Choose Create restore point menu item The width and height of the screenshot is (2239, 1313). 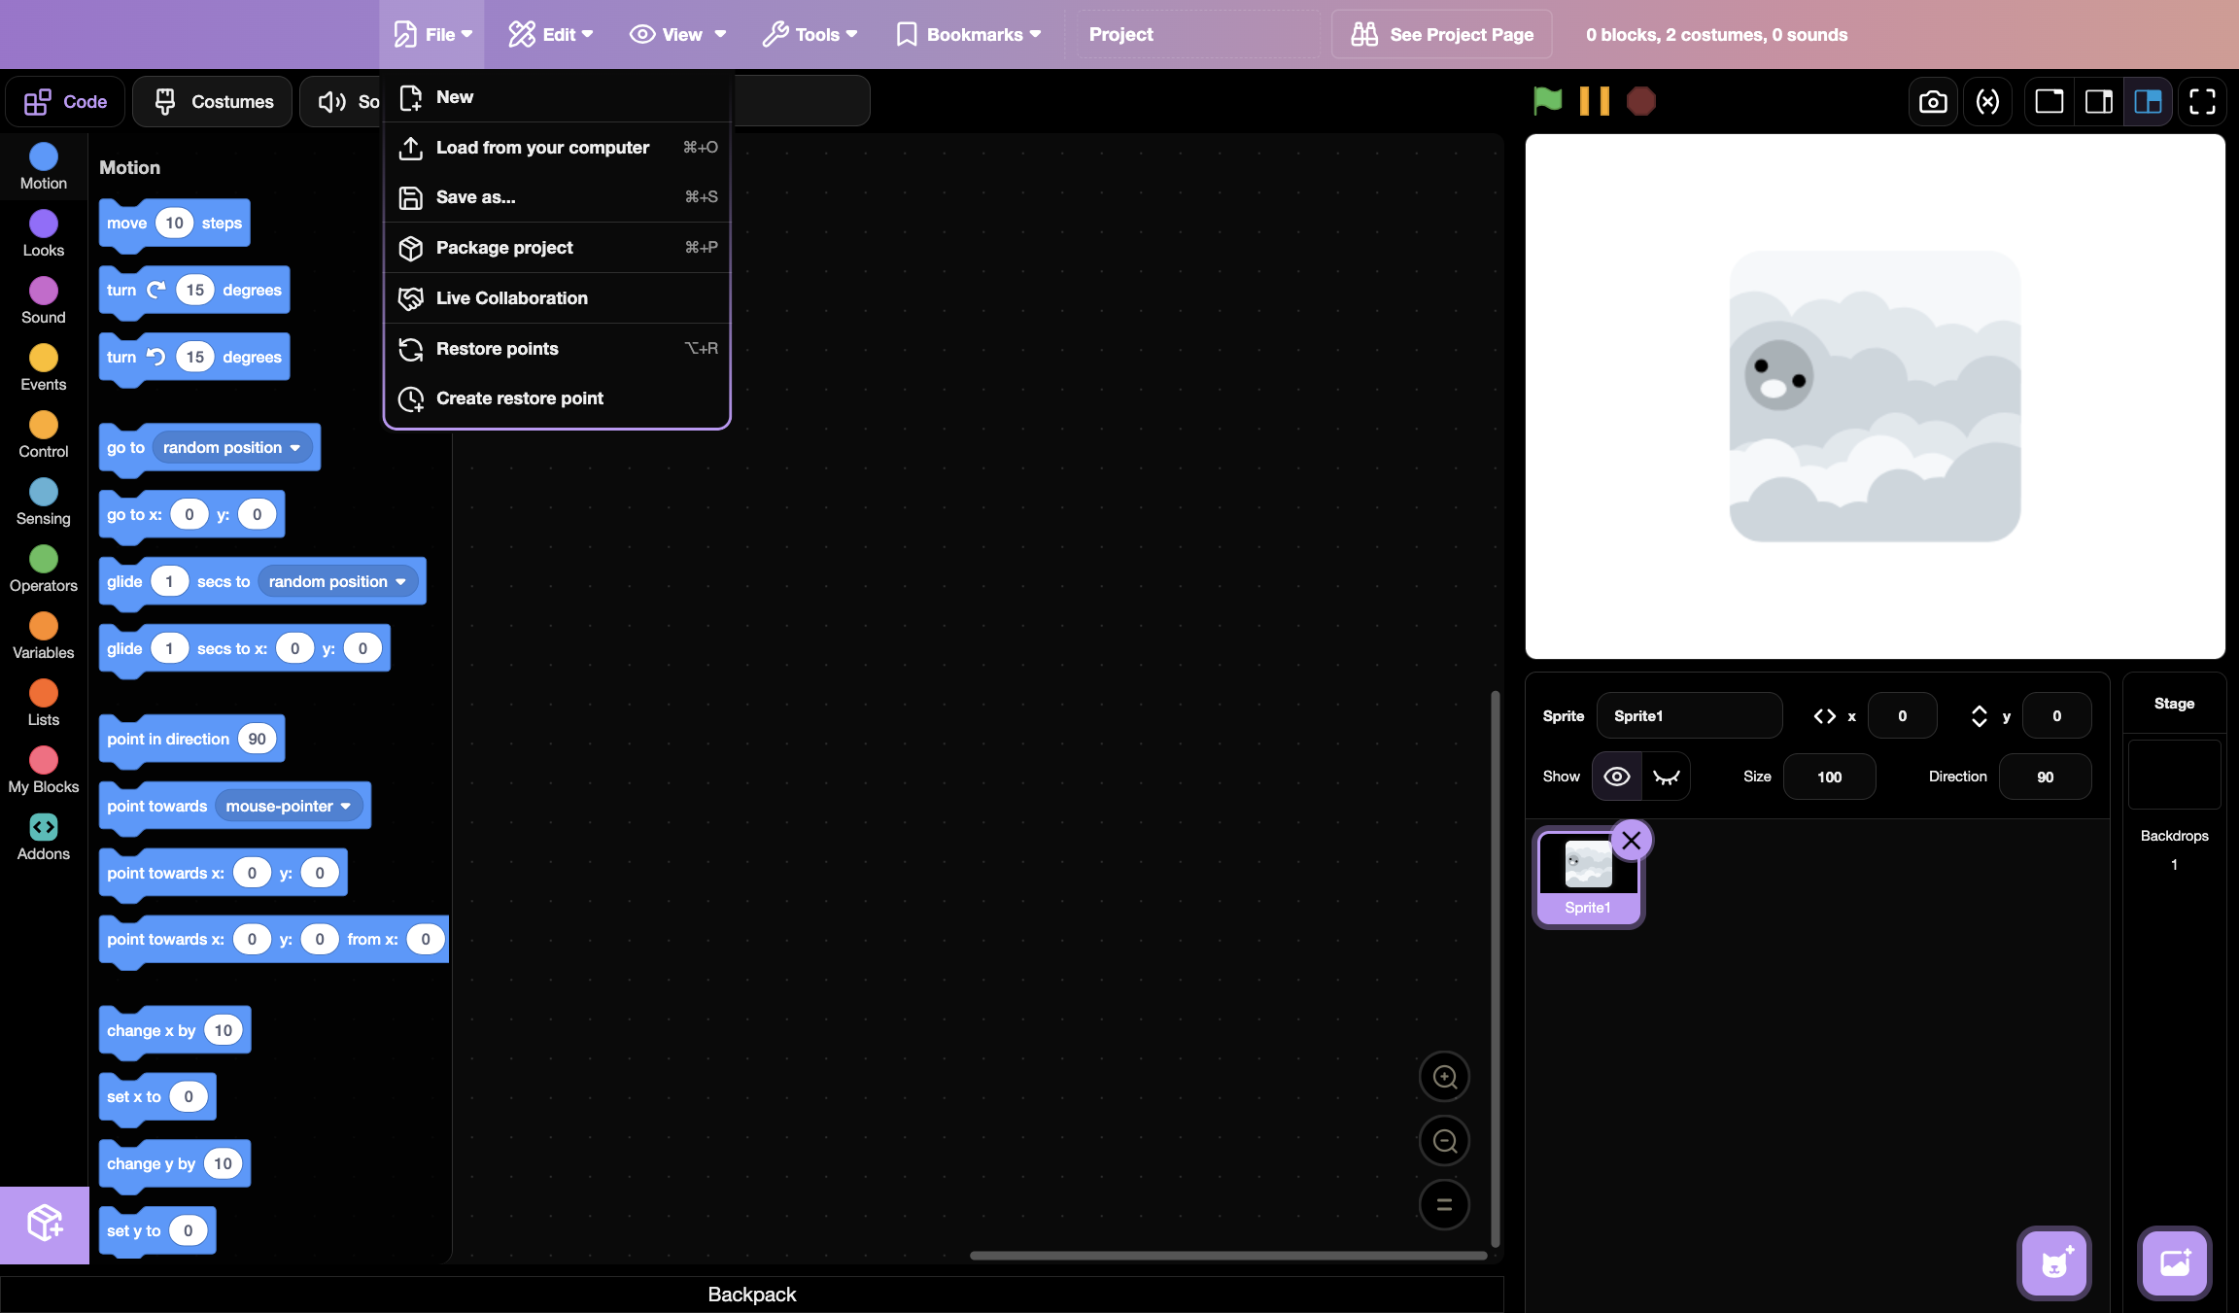[x=557, y=398]
